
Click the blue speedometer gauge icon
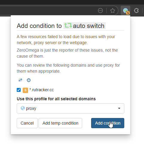tap(29, 80)
